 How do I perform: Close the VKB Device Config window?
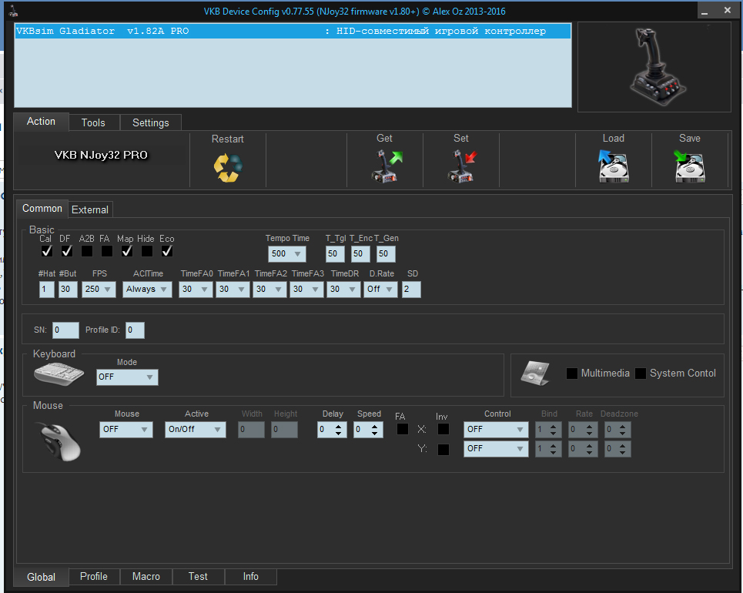728,11
